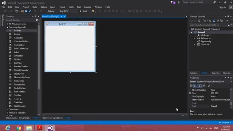Screen dimensions: 233x131
Task: Open the Analyze menu
Action: coord(87,7)
